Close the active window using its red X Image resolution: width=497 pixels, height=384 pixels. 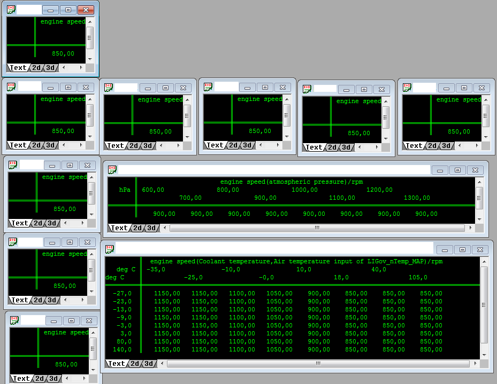pyautogui.click(x=86, y=10)
